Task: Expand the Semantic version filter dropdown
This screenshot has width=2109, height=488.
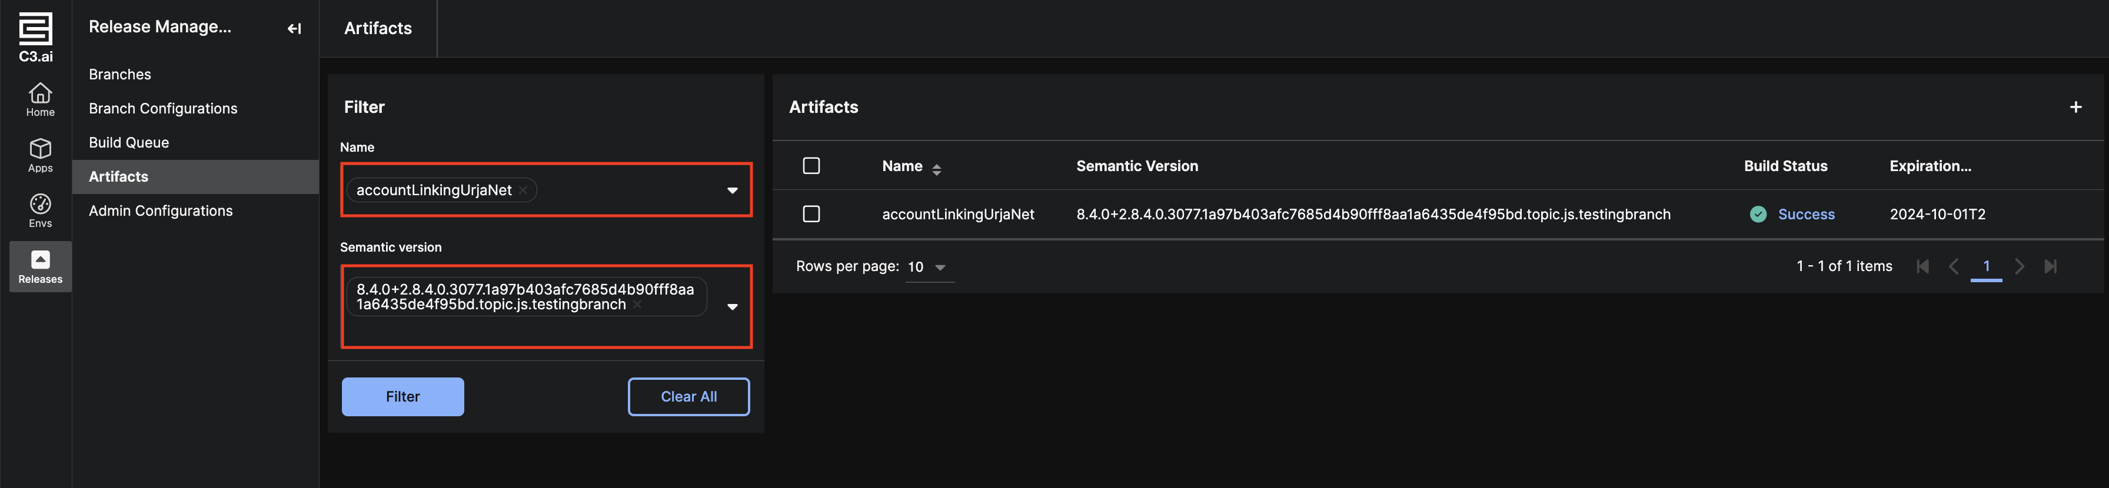Action: pos(732,306)
